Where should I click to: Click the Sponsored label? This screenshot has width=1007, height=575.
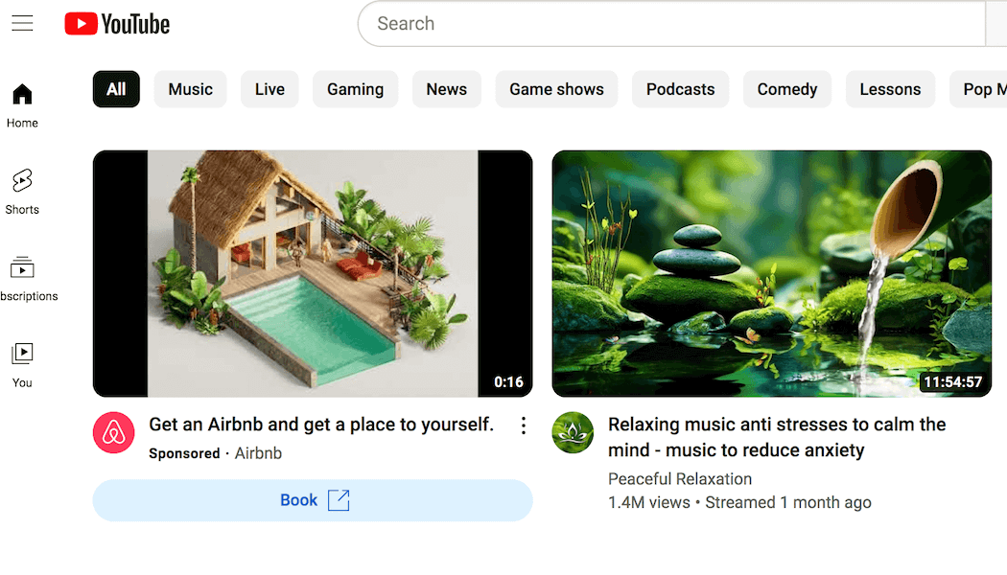184,453
